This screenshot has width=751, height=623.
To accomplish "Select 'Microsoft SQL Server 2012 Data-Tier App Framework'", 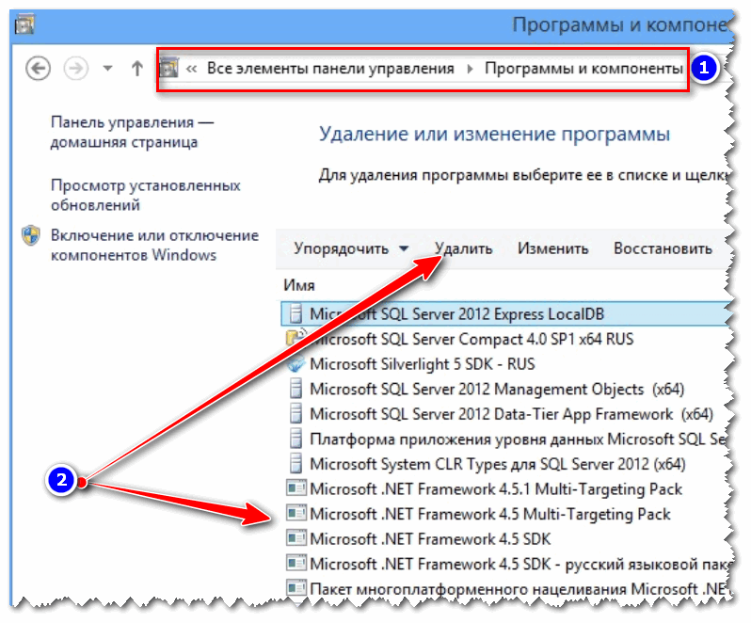I will 512,414.
